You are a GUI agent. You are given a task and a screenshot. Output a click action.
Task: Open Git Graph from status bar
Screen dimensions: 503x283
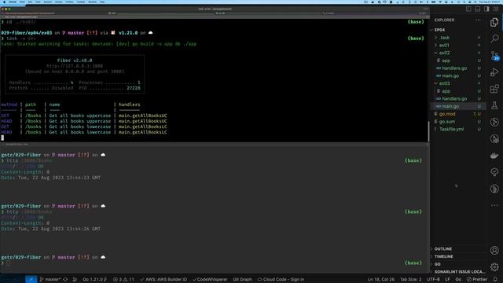coord(242,280)
